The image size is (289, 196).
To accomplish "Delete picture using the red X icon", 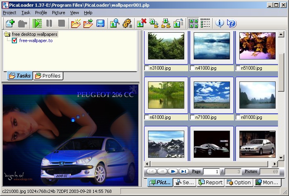I will tap(142, 23).
